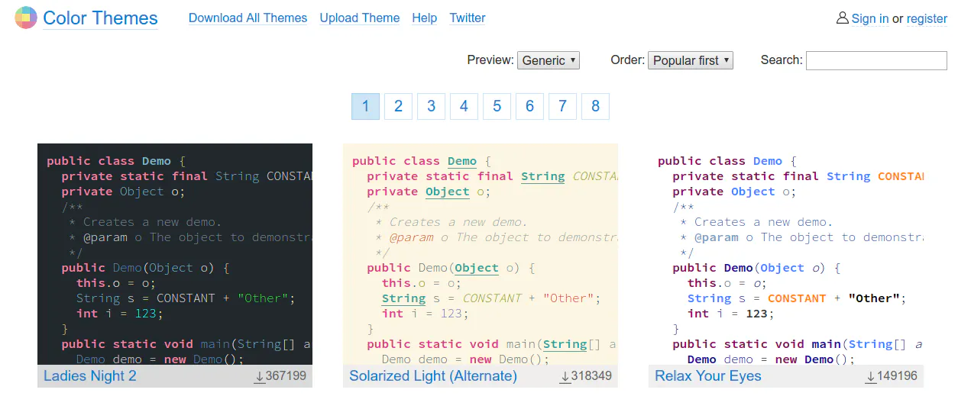
Task: Click the download icon for Solarized Light (Alternate)
Action: coord(565,376)
